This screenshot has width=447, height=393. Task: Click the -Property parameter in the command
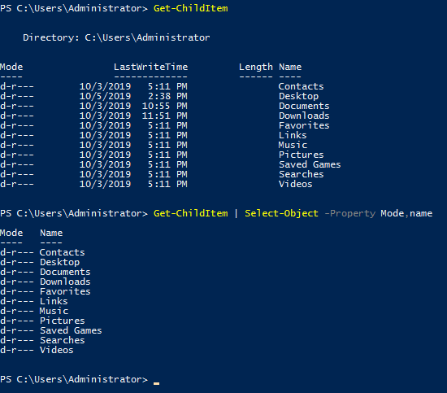click(x=349, y=213)
